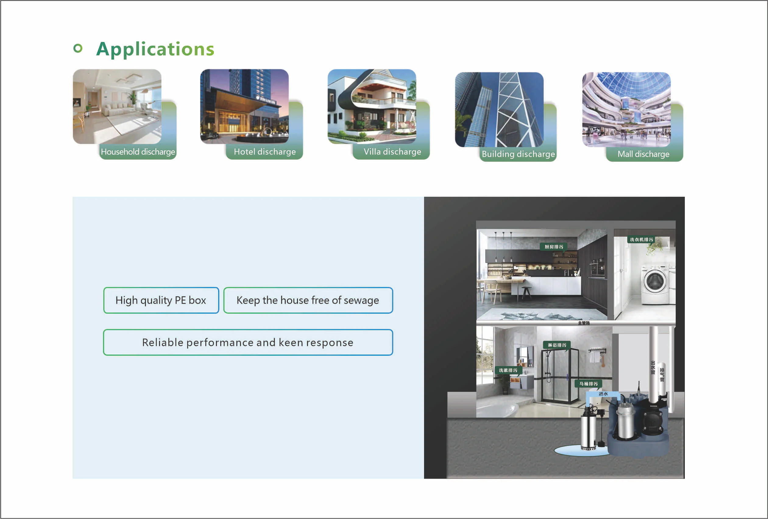Click the Mall discharge atrium photo
Image resolution: width=768 pixels, height=519 pixels.
626,110
